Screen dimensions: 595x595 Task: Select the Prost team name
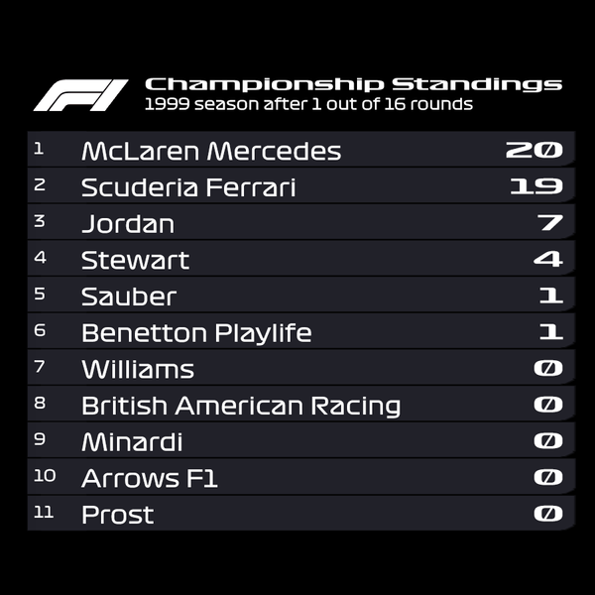[x=118, y=515]
